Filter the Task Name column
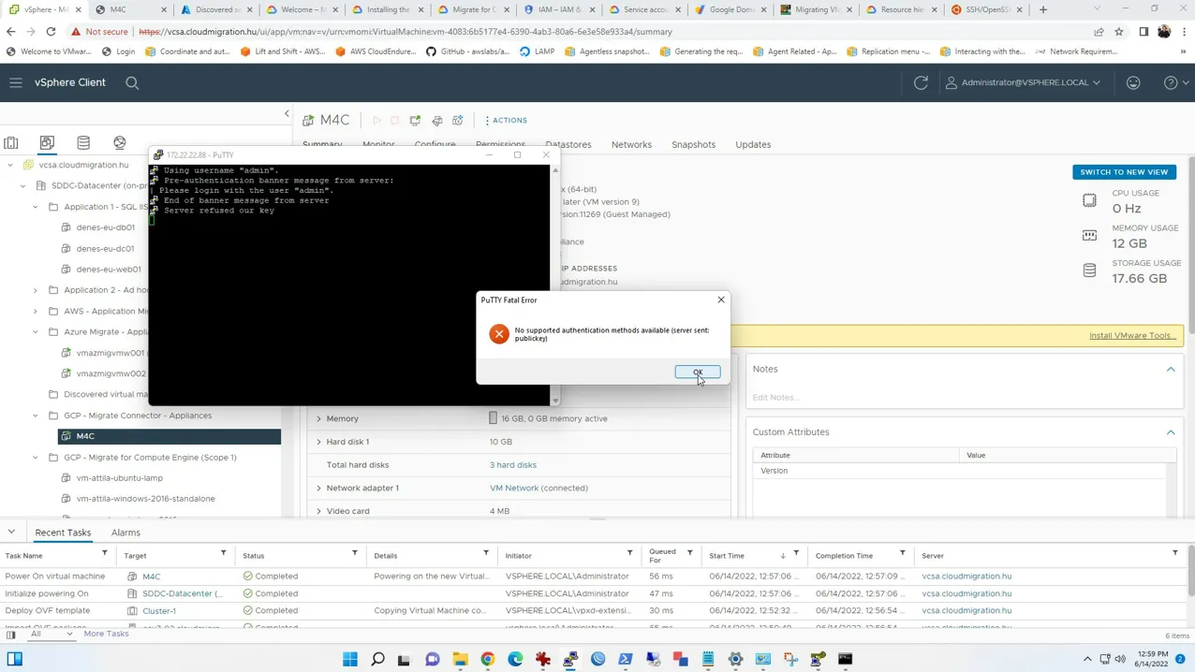This screenshot has height=672, width=1195. coord(104,554)
